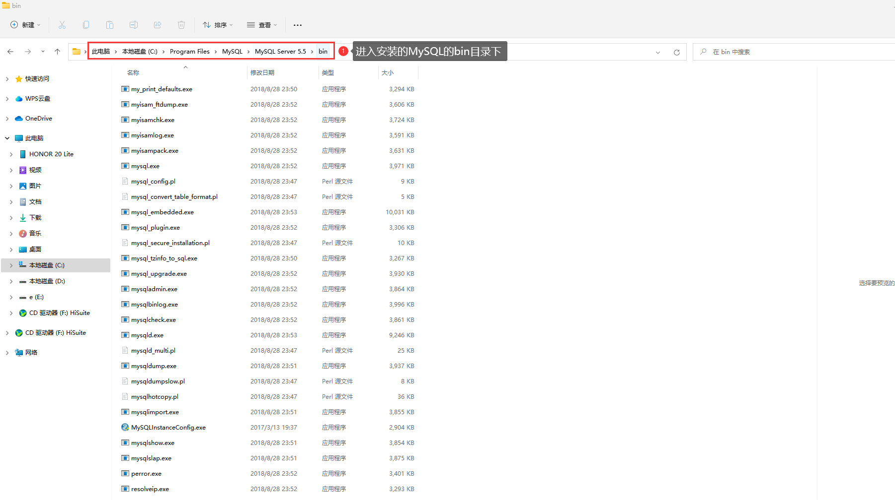The image size is (895, 503).
Task: Go forward with the right arrow button
Action: tap(28, 52)
